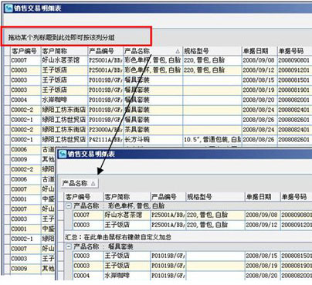Sort by 单据日期 in the top table

coord(259,51)
